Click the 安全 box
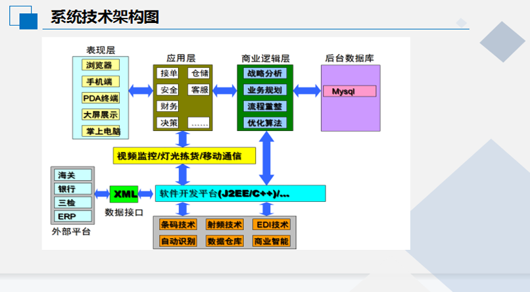530x292 pixels. click(x=168, y=90)
